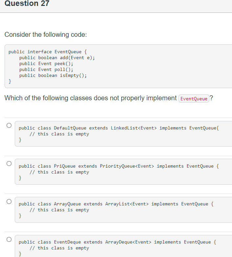The width and height of the screenshot is (232, 257).
Task: Click the 'Consider the following code:' text
Action: tap(46, 35)
